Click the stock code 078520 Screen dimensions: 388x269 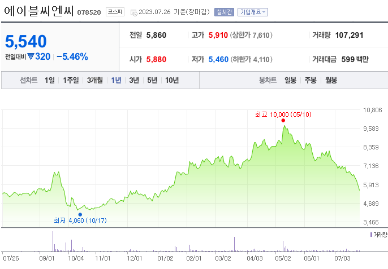point(89,12)
